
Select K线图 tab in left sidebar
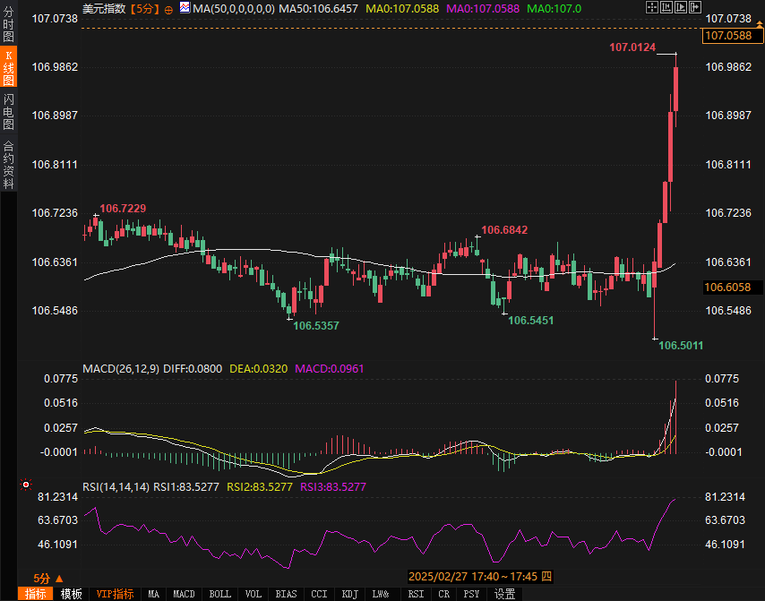(8, 68)
